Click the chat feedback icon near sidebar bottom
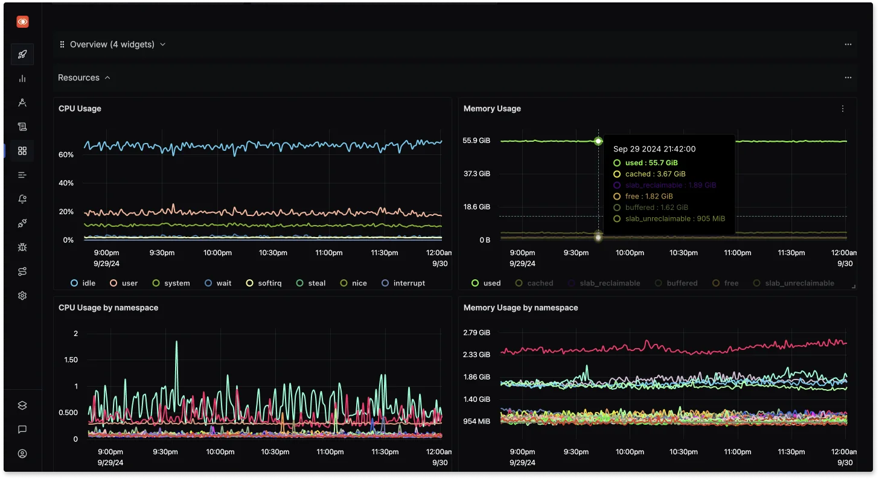The image size is (879, 479). click(22, 430)
